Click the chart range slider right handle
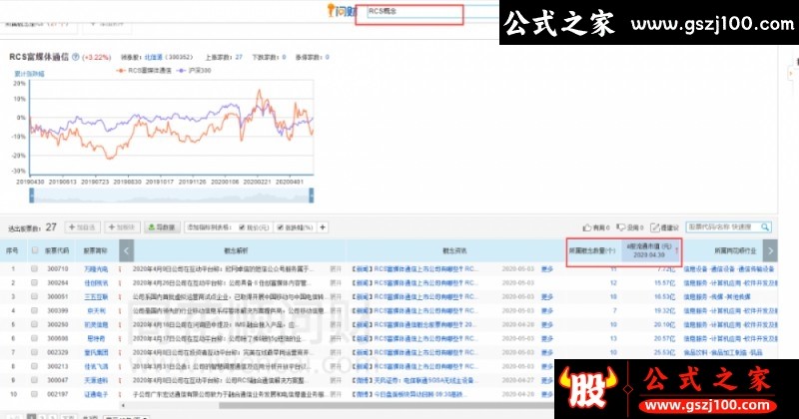 (312, 196)
